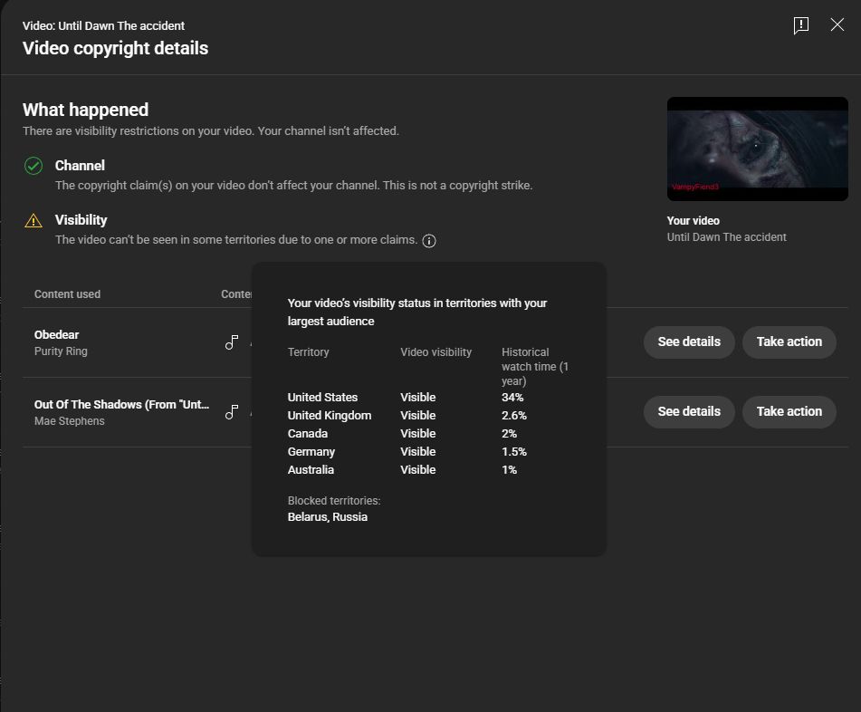See details for Obedear claim

coord(689,342)
